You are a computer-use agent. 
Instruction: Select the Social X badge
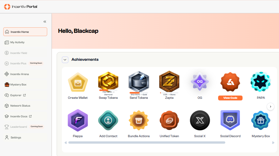(200, 121)
